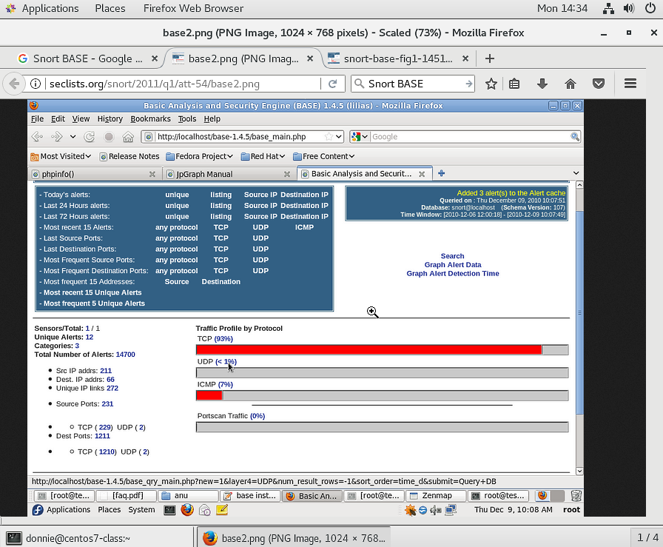The width and height of the screenshot is (663, 547).
Task: Open the Places menu in top panel
Action: coord(110,8)
